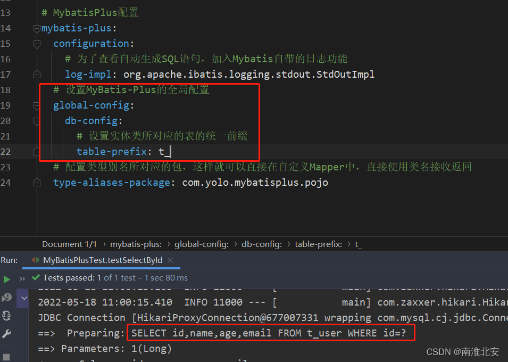The width and height of the screenshot is (508, 362).
Task: Place cursor after t_ prefix value
Action: (170, 152)
